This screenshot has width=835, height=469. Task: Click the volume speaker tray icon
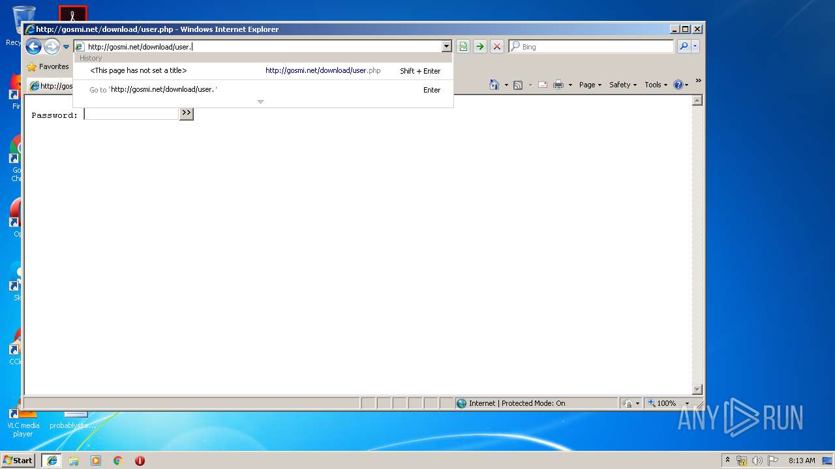757,461
